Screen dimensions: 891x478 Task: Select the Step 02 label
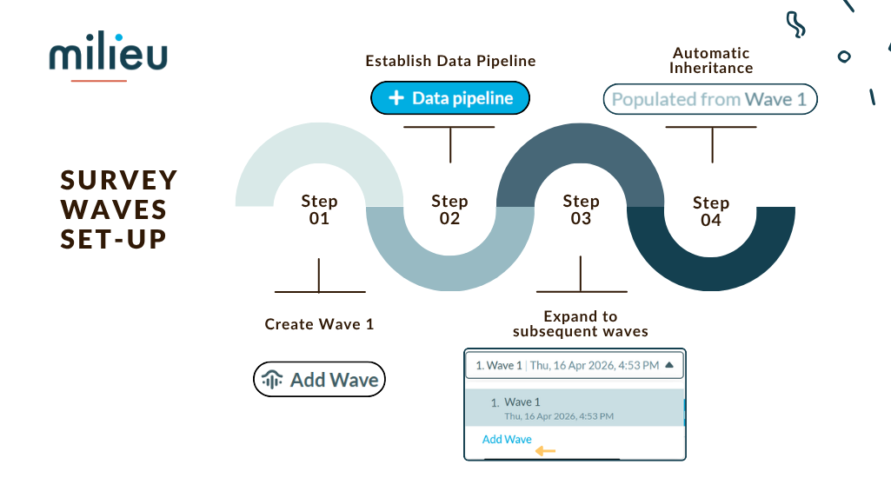449,209
